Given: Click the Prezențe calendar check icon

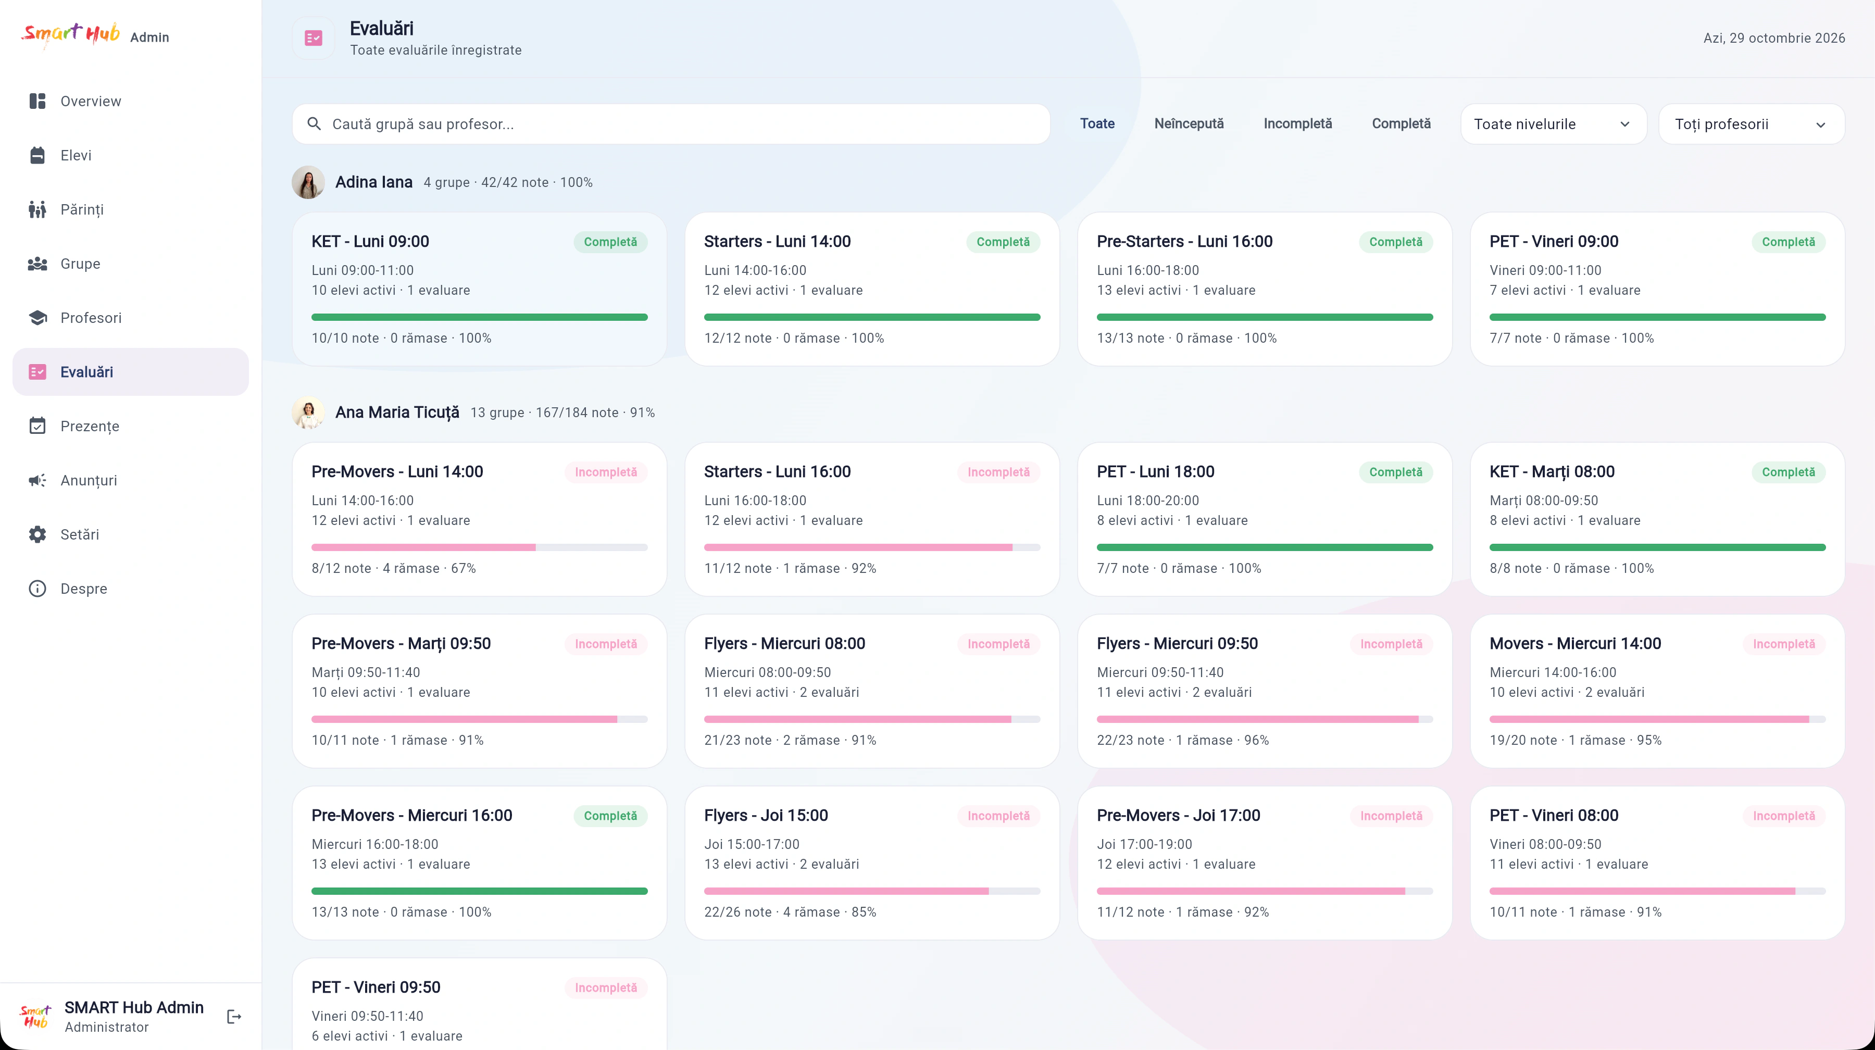Looking at the screenshot, I should pyautogui.click(x=37, y=426).
